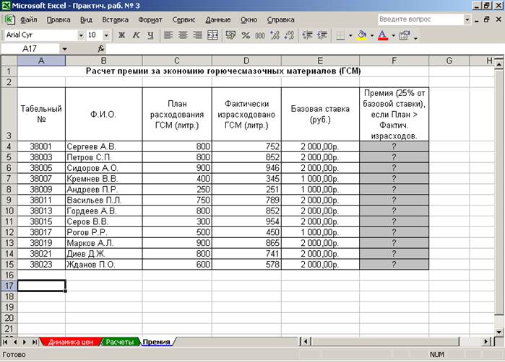Open the Name Box dropdown arrow

pyautogui.click(x=64, y=49)
